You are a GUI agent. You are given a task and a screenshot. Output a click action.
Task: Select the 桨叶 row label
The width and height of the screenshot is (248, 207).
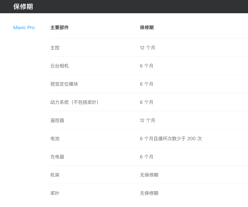point(55,193)
